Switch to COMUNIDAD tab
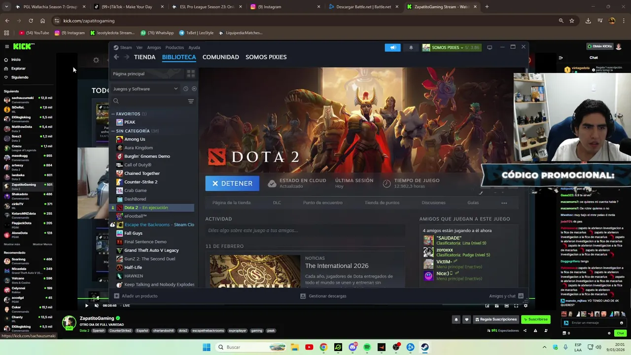 tap(220, 57)
